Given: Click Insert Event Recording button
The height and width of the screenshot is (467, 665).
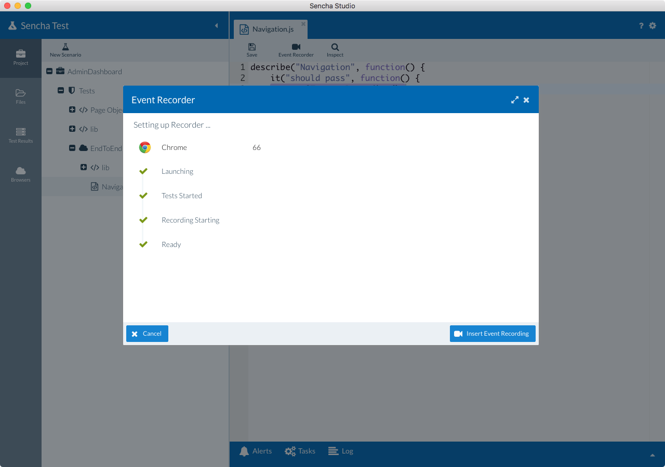Looking at the screenshot, I should [493, 334].
